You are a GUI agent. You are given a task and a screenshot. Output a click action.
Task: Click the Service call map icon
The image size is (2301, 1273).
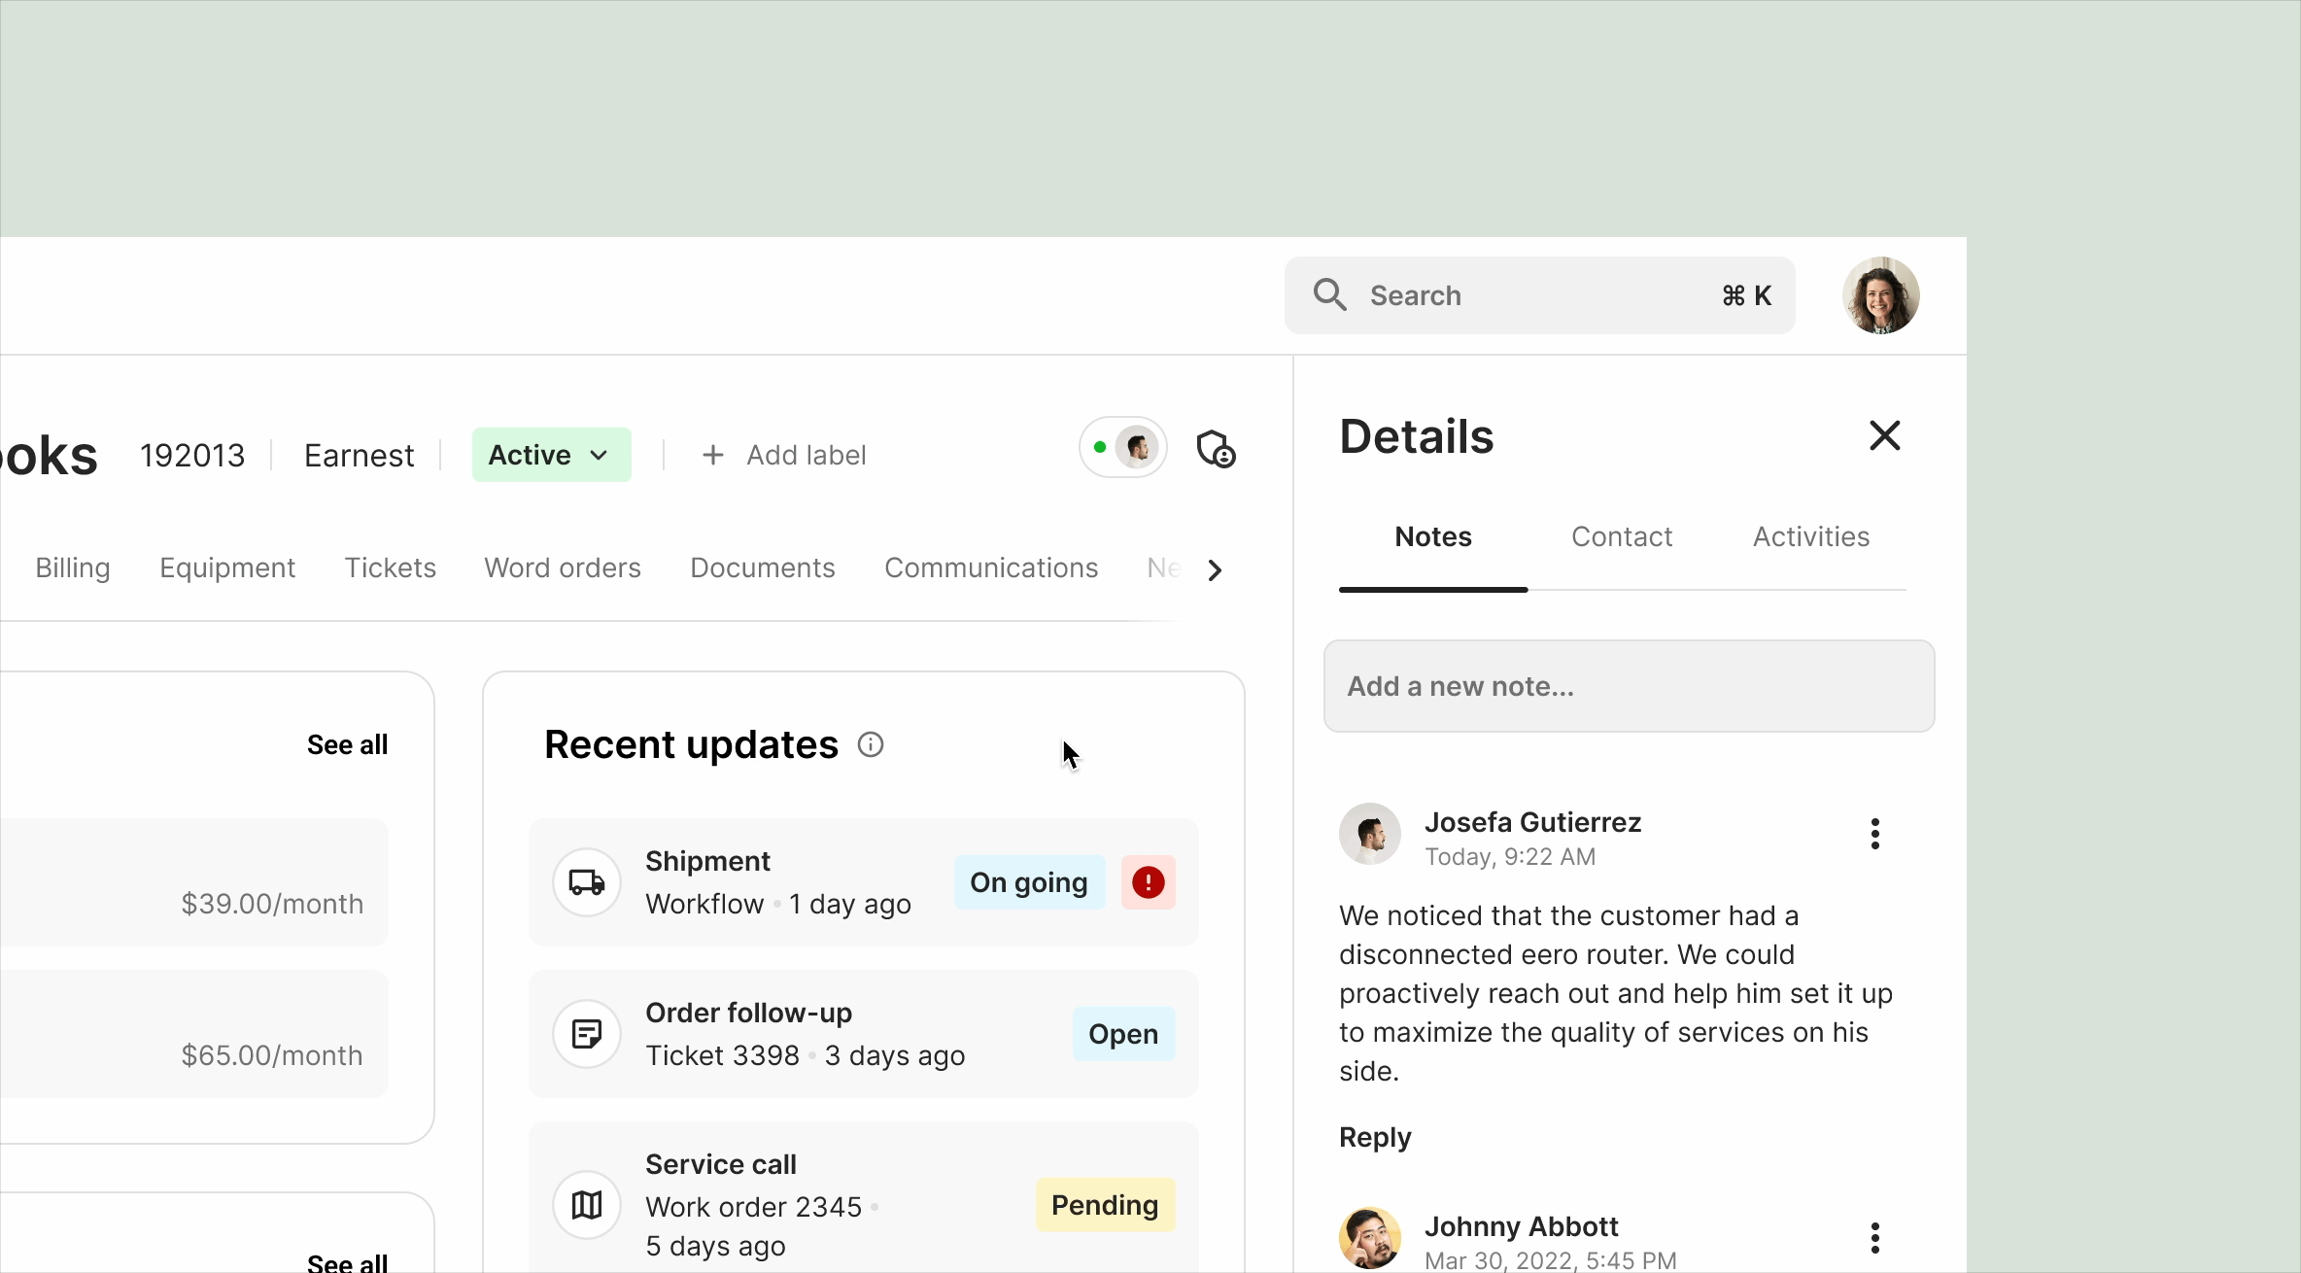[x=587, y=1205]
